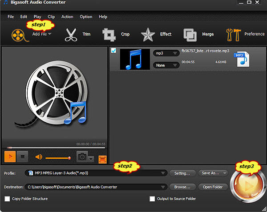The width and height of the screenshot is (267, 212).
Task: Open the Profile MP3 MPEG Layer-3 dropdown
Action: pos(96,173)
